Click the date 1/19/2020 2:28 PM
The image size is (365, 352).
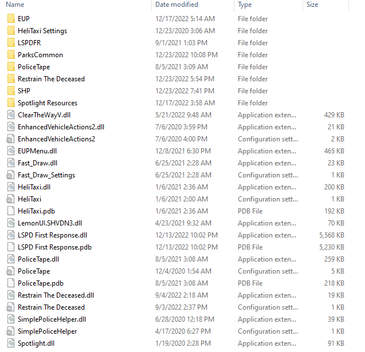183,343
